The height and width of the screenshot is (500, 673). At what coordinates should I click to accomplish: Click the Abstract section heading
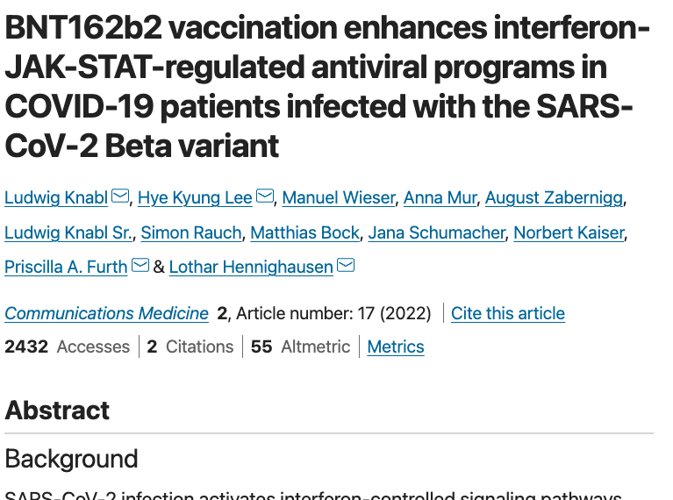(57, 411)
